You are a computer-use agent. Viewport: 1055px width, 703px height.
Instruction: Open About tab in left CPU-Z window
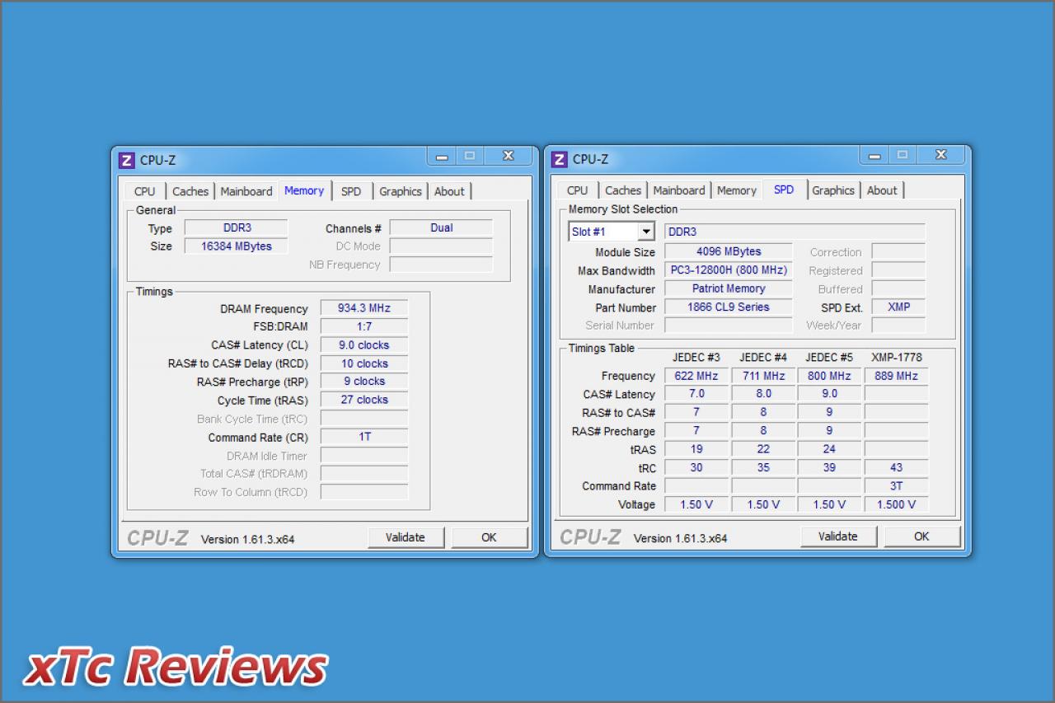point(449,191)
